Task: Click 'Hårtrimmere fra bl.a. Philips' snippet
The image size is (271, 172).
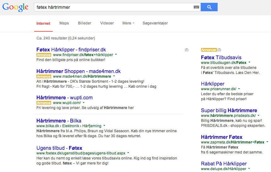Action: 106,133
